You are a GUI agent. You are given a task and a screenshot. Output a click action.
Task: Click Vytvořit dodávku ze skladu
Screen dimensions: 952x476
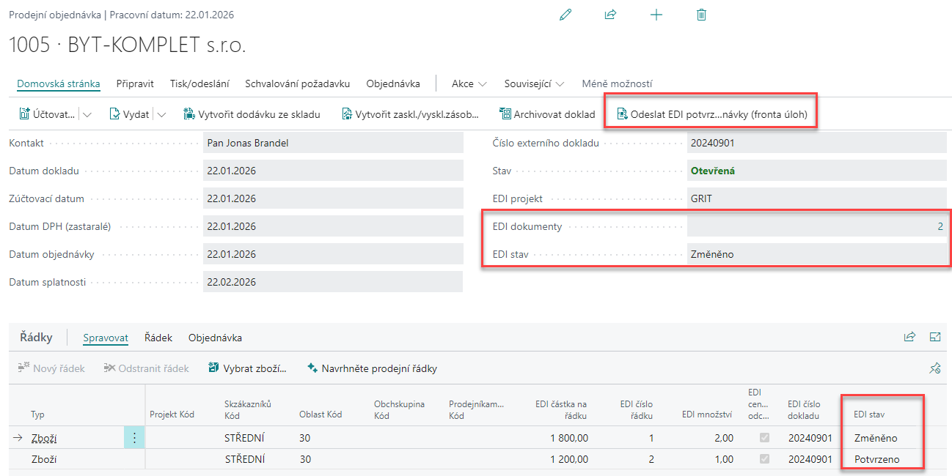(x=252, y=114)
